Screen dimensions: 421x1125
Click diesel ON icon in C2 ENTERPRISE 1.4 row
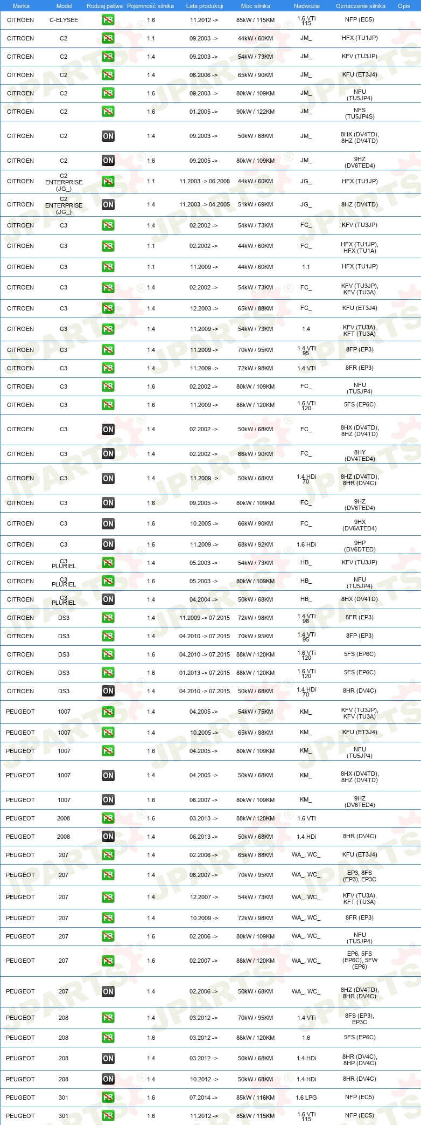(x=108, y=204)
